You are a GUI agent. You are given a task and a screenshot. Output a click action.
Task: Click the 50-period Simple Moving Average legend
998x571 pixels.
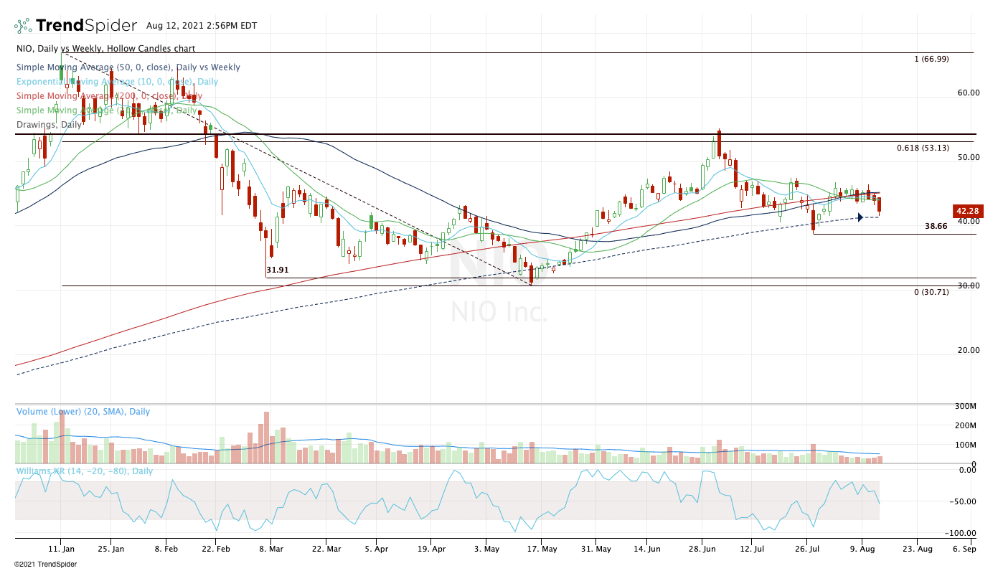coord(128,67)
